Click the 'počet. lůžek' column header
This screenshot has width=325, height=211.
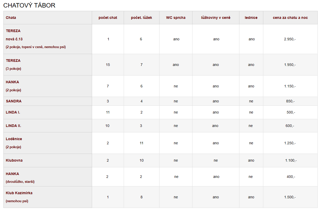(142, 18)
